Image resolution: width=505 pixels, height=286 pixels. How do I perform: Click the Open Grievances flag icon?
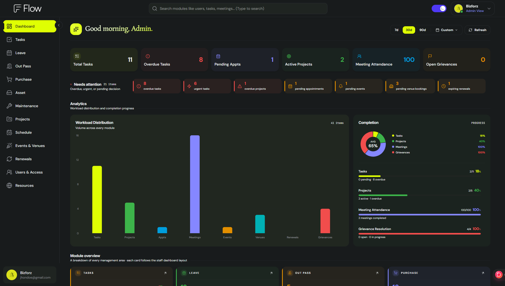[430, 56]
